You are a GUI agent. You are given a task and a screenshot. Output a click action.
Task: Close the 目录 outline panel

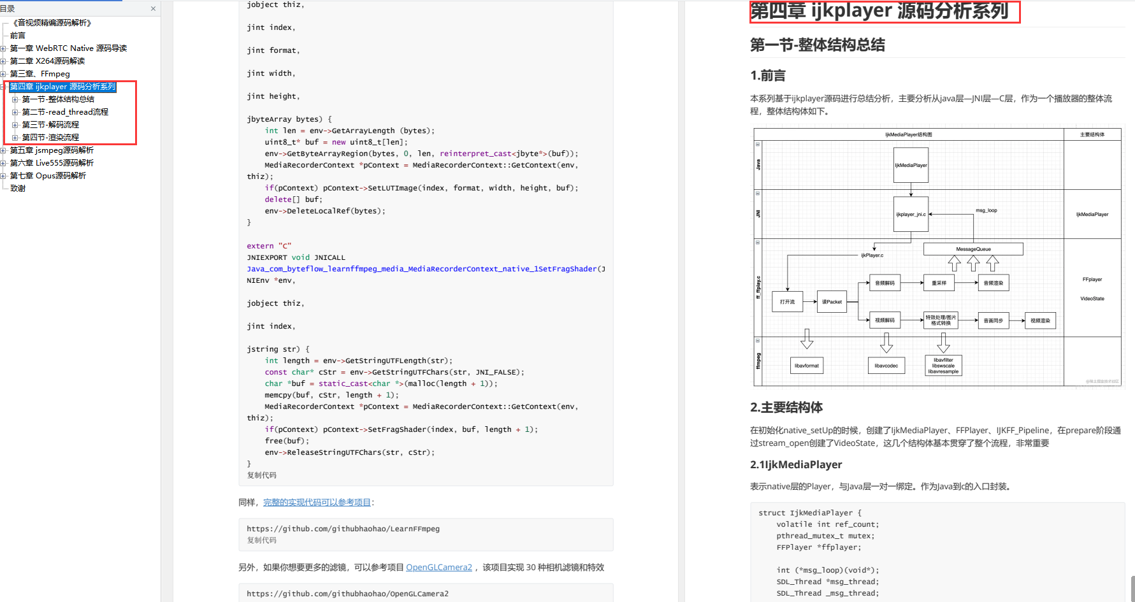point(153,9)
